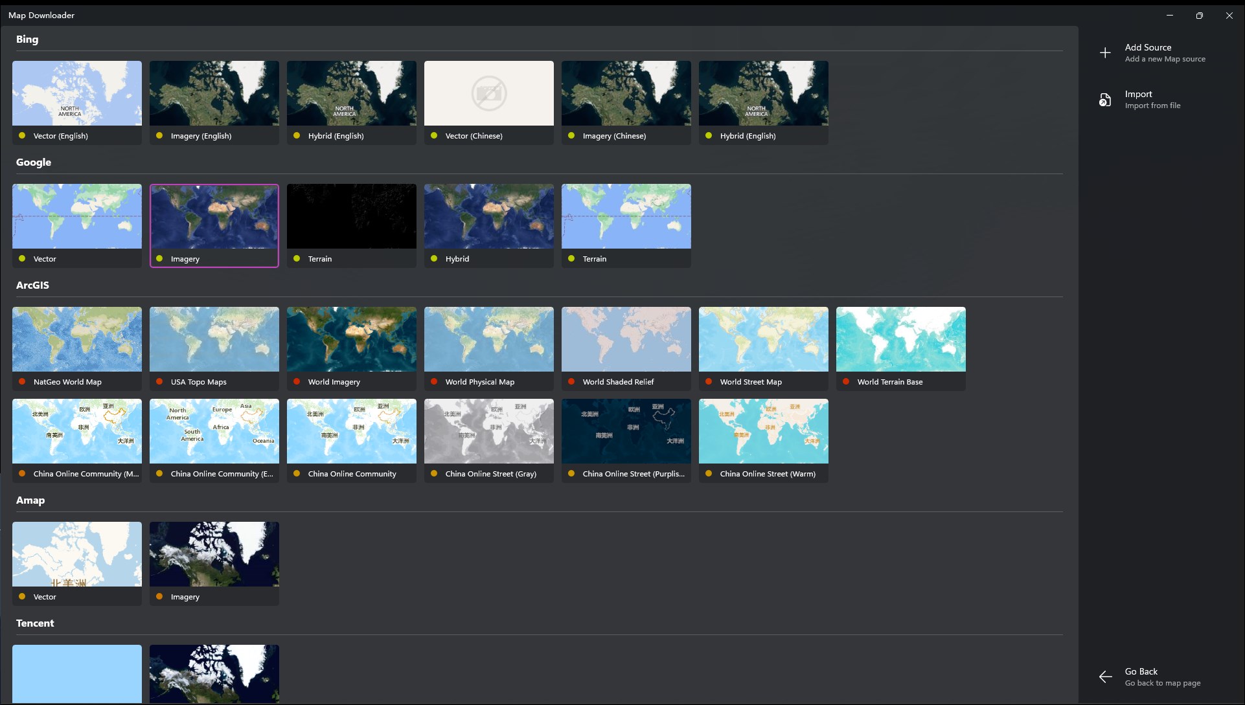Select the Google Hybrid map source

[488, 216]
